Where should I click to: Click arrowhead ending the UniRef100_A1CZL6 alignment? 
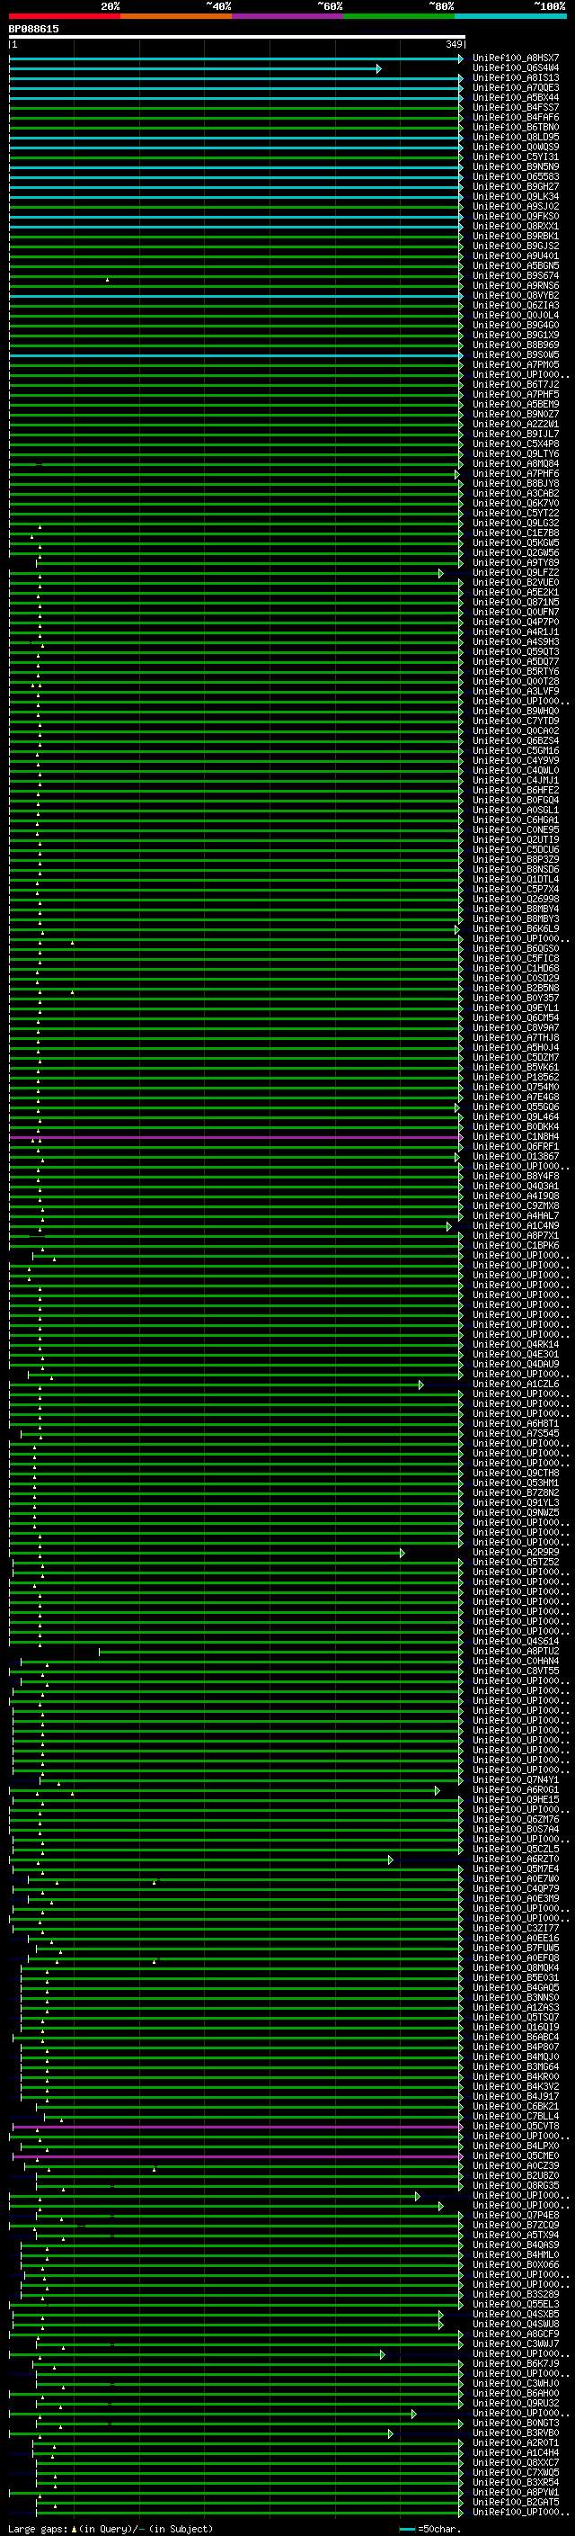420,1384
